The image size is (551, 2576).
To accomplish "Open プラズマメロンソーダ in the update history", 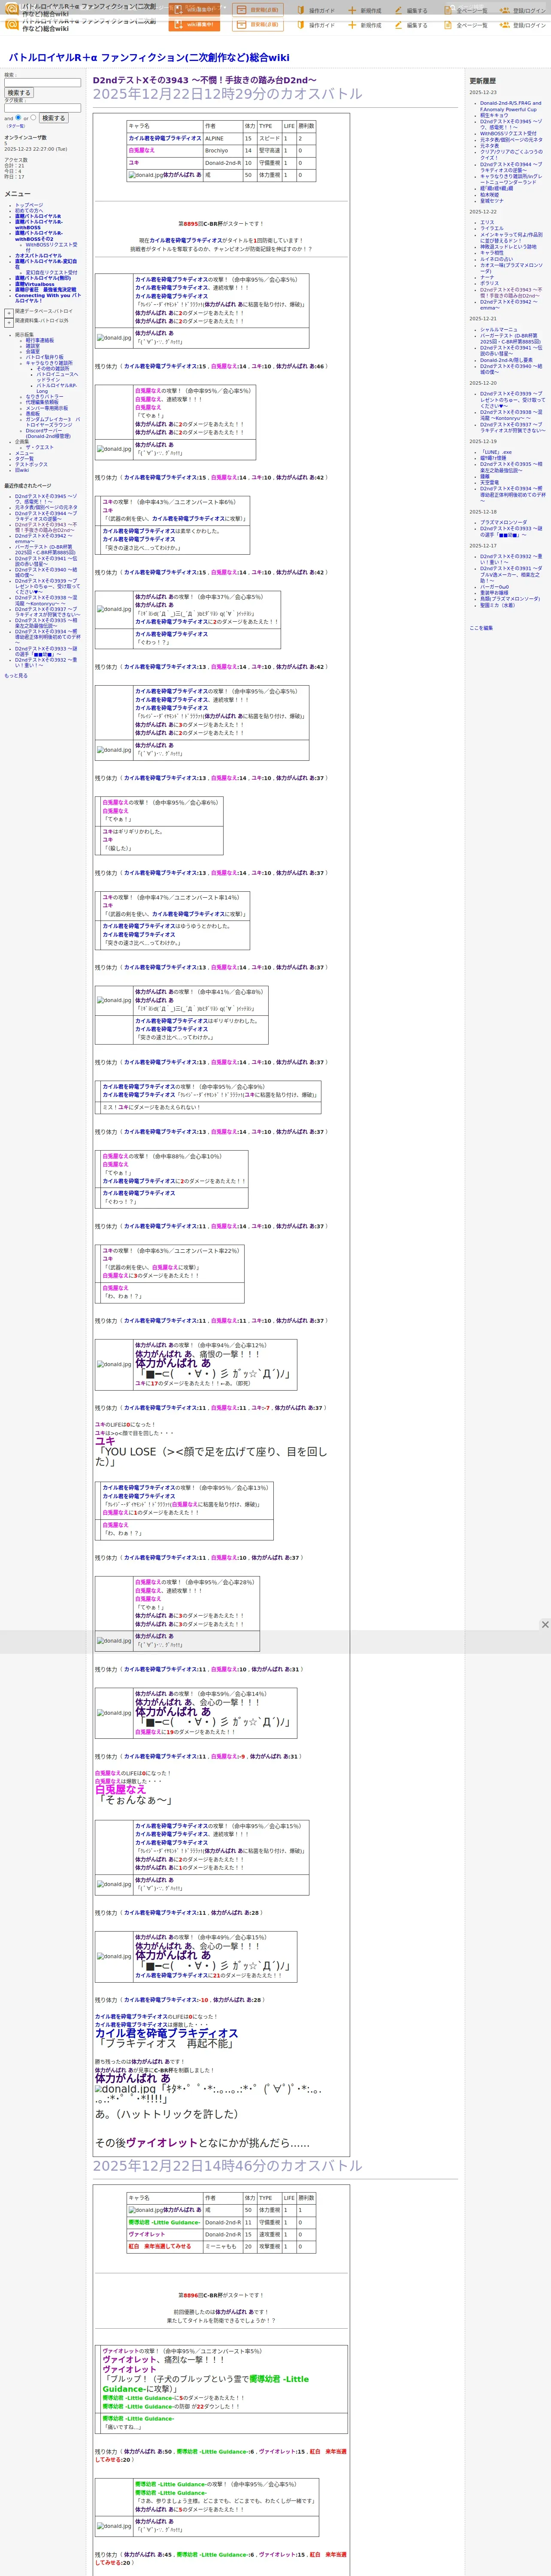I will tap(503, 522).
